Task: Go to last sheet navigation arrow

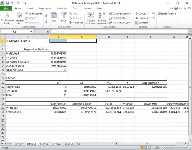Action: point(11,143)
